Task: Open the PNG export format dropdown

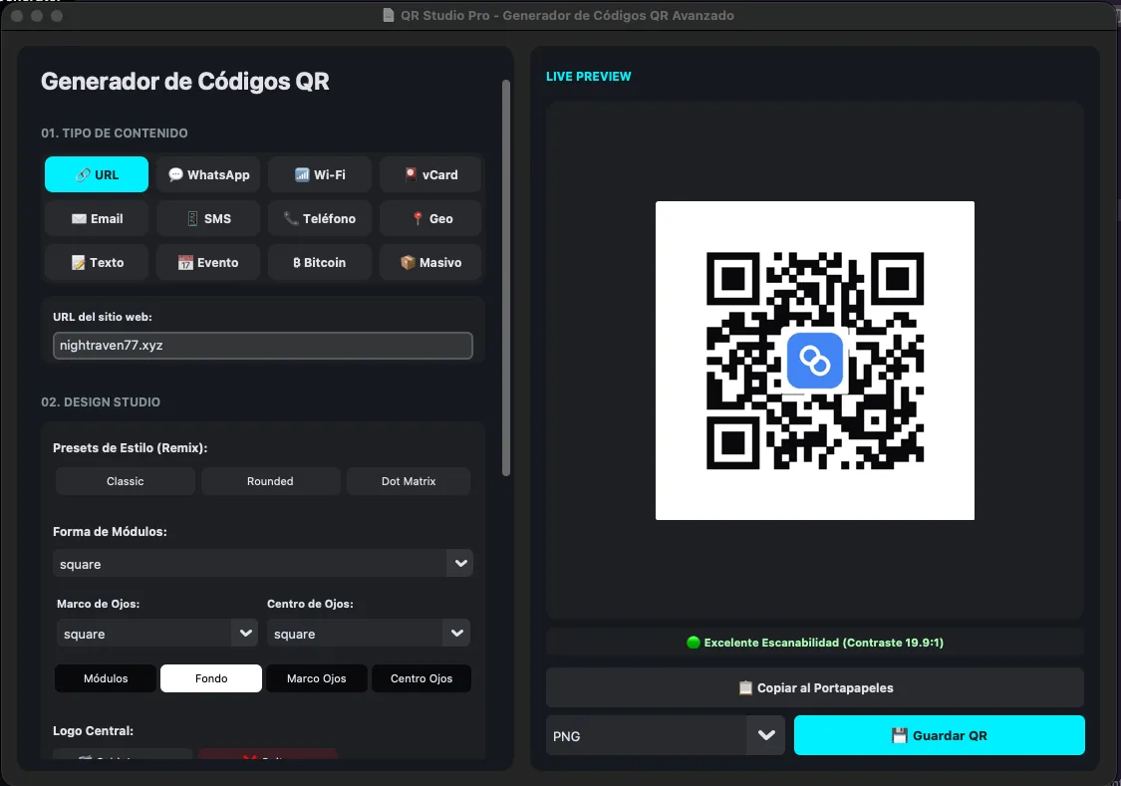Action: [665, 735]
